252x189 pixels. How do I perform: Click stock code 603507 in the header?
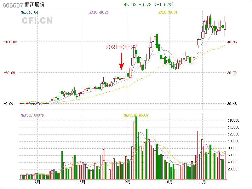tap(12, 5)
